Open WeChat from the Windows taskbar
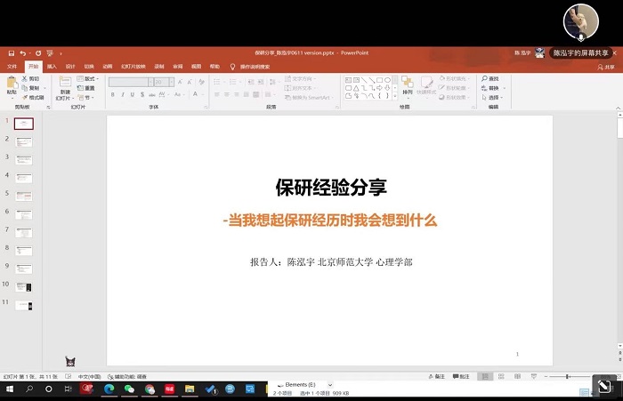This screenshot has width=623, height=401. (x=129, y=389)
